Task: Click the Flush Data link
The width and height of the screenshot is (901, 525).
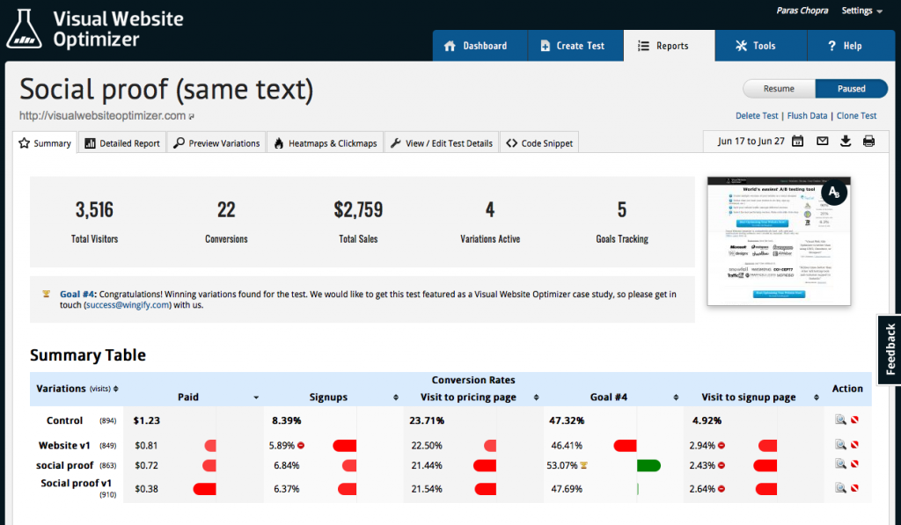Action: (x=807, y=115)
